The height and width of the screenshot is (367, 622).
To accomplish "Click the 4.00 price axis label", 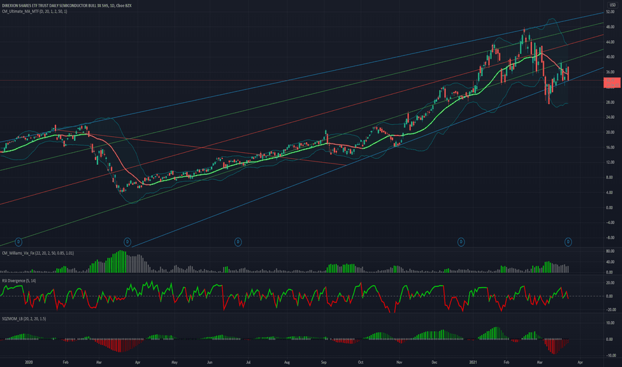I will [609, 193].
